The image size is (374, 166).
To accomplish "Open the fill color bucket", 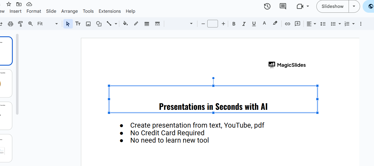I will (x=125, y=24).
